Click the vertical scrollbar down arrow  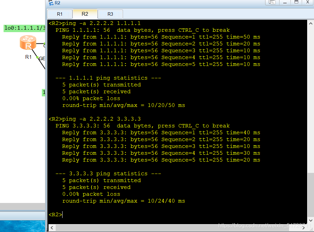click(311, 220)
